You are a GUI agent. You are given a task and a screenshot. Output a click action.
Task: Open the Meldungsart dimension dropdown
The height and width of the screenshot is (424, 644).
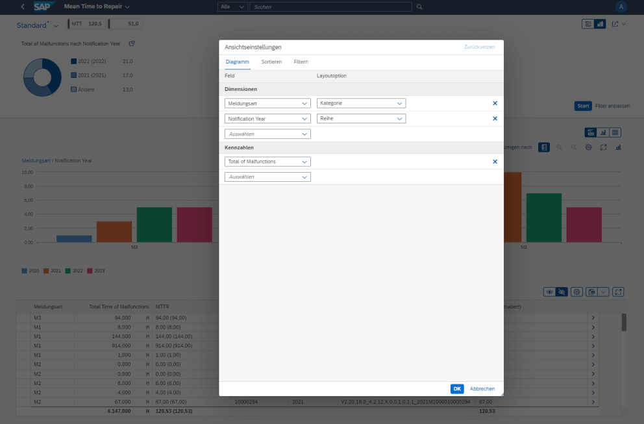(267, 103)
